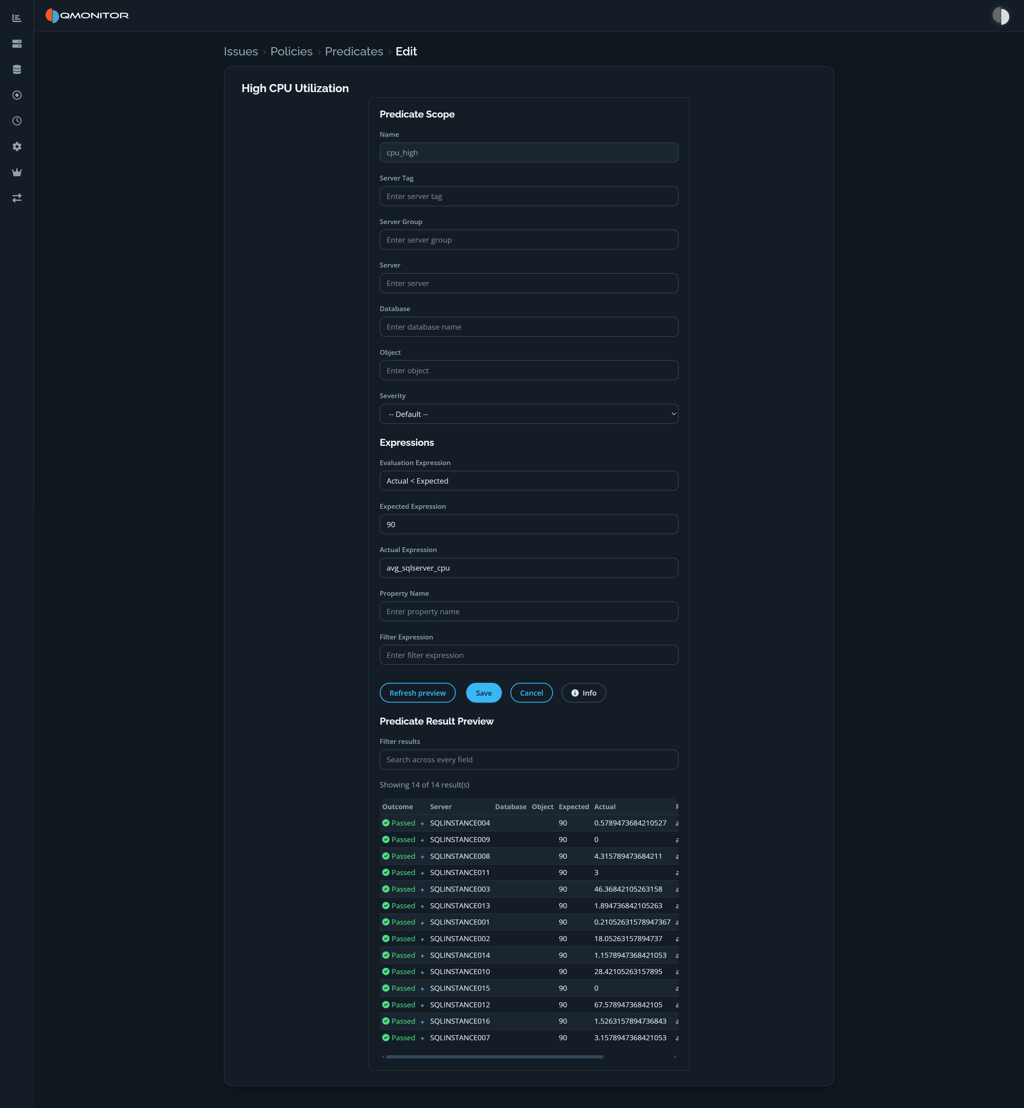This screenshot has height=1108, width=1024.
Task: Focus the Expected Expression field with 90
Action: click(x=529, y=525)
